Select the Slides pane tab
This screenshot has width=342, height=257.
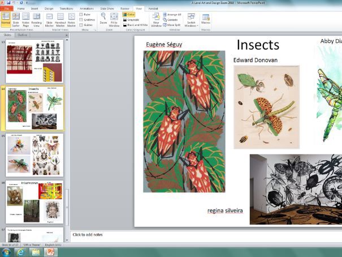coord(7,35)
